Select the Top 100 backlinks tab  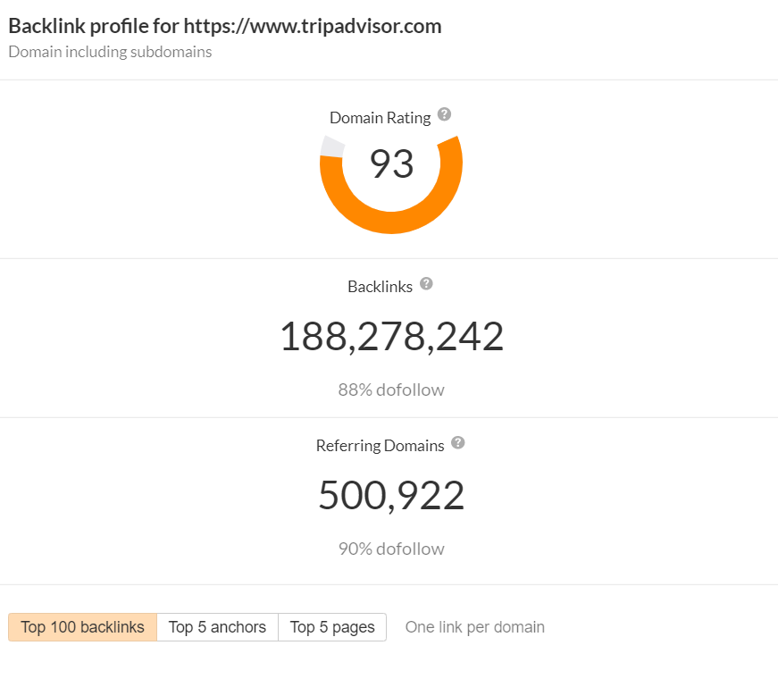point(83,627)
